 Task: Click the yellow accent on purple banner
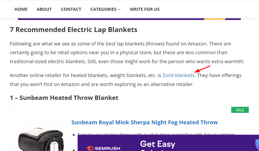point(214,19)
